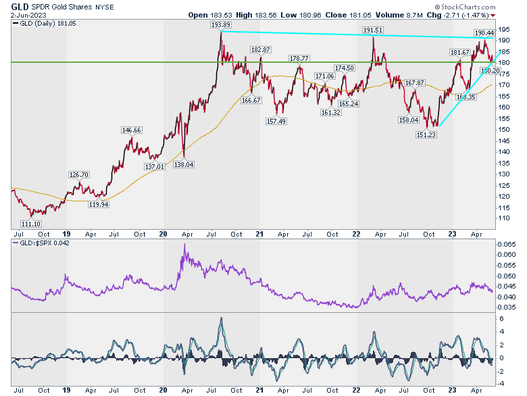Select the SPDR Gold Shares name
Screen dimensions: 527x396
click(x=61, y=7)
